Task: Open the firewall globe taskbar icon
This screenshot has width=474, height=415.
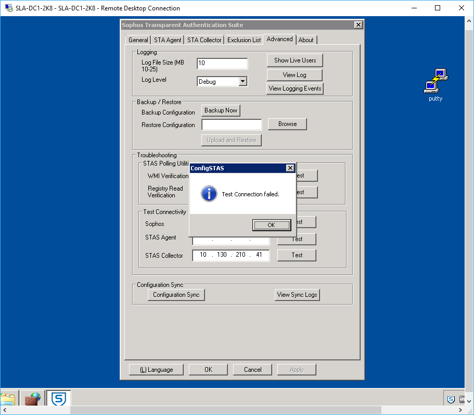Action: [x=32, y=399]
